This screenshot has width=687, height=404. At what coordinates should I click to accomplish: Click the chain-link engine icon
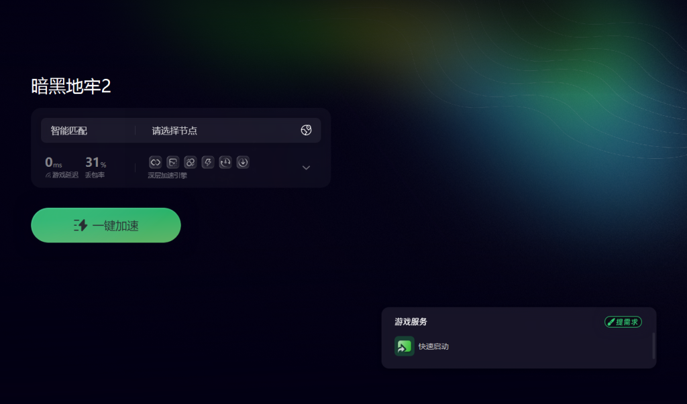point(156,162)
